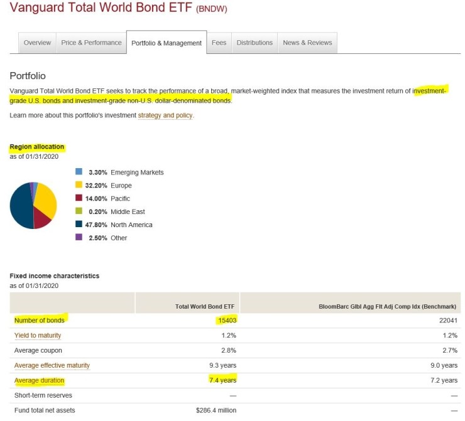Screen dimensions: 465x421
Task: Go to the Distributions tab
Action: point(254,43)
